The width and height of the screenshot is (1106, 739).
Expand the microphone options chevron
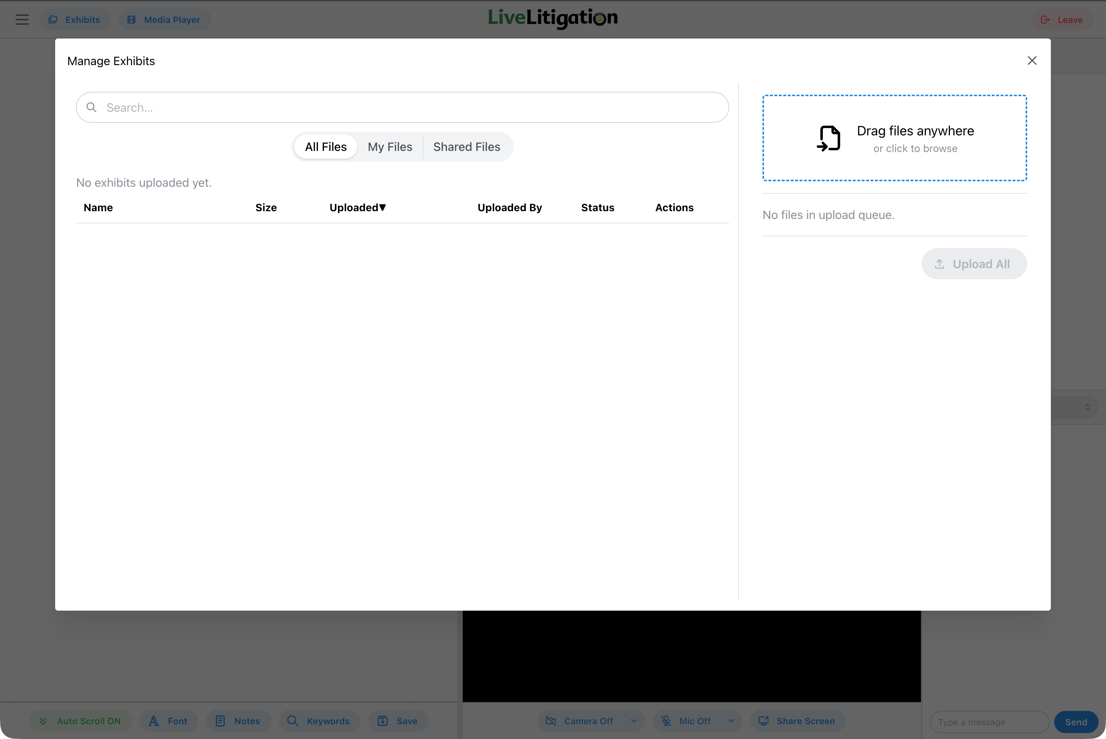point(731,721)
